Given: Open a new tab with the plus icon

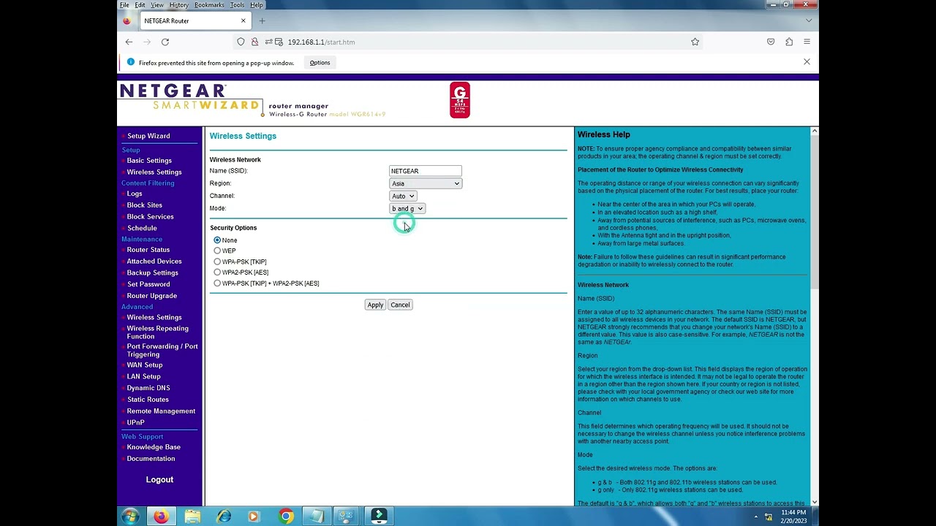Looking at the screenshot, I should (262, 20).
